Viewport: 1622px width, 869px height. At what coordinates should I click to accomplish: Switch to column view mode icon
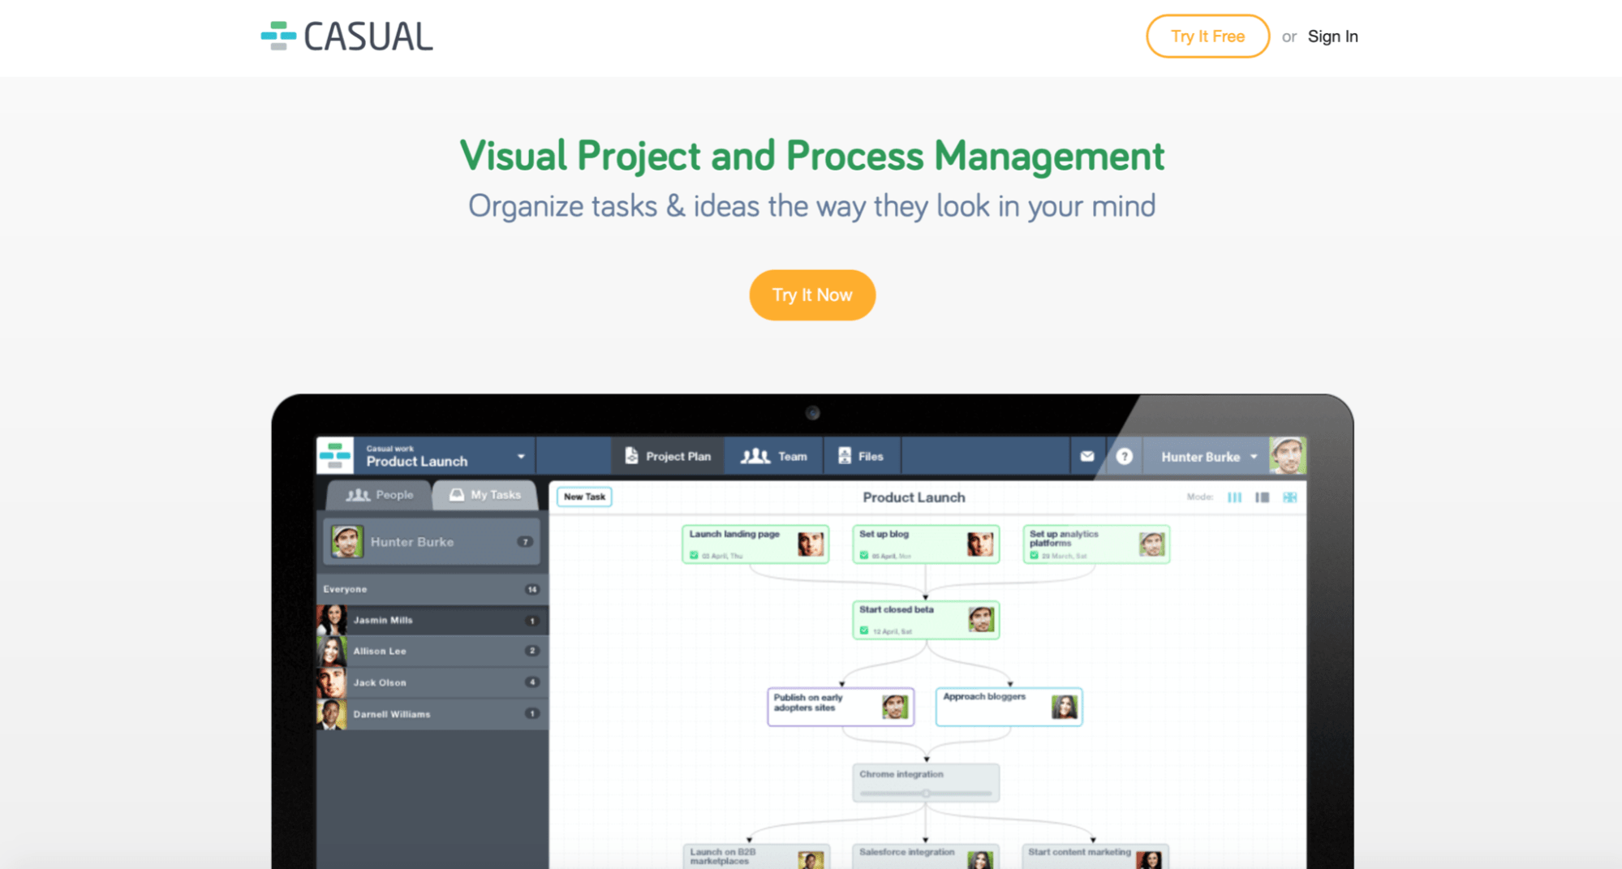[x=1234, y=497]
